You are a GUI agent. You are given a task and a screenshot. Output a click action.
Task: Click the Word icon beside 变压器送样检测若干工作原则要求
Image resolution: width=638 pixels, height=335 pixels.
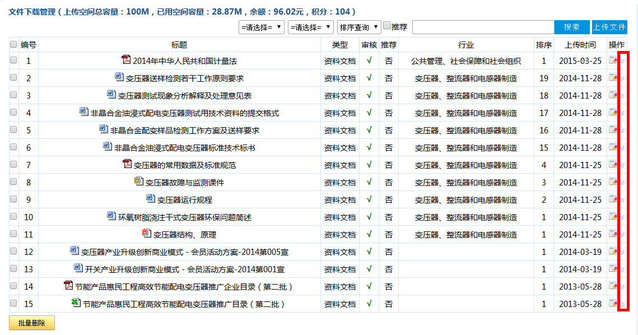tap(119, 77)
